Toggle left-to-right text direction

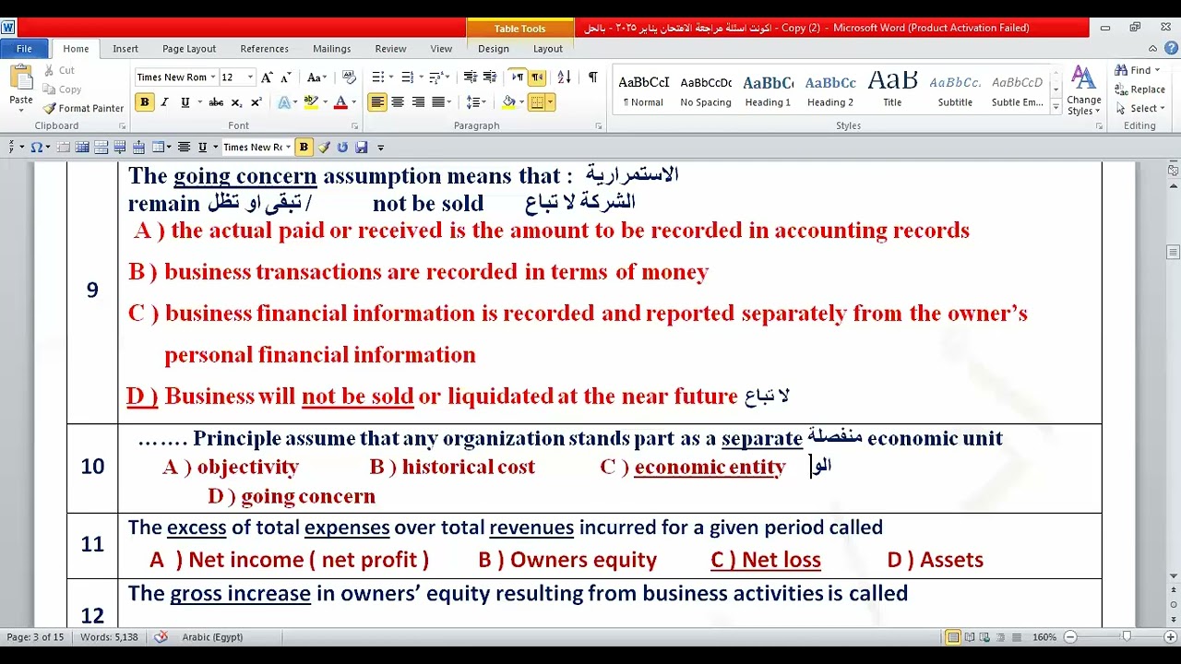(x=518, y=77)
